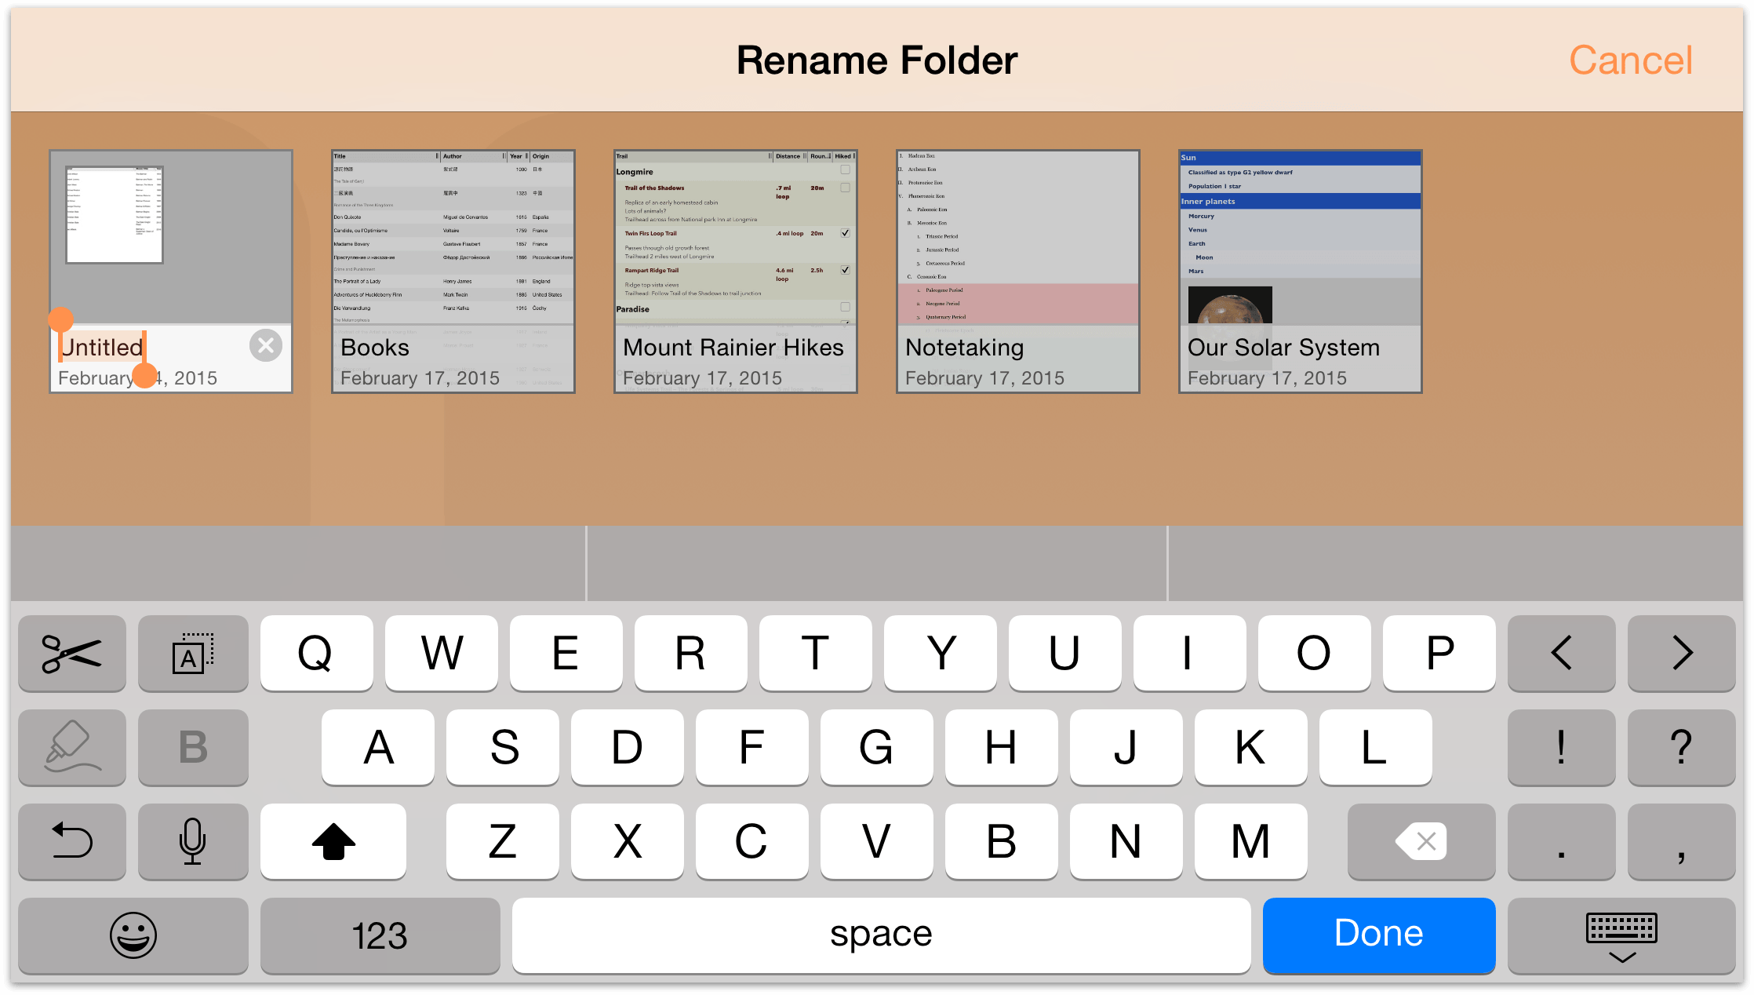Tap the P key

[1439, 653]
